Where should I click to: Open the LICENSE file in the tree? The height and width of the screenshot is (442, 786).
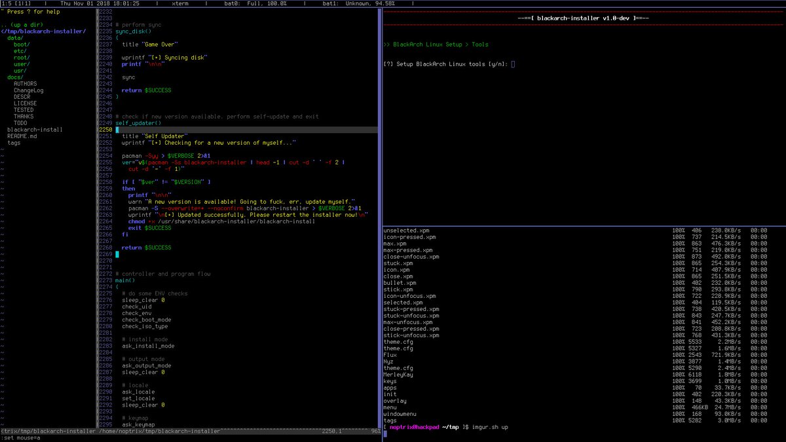pos(26,103)
